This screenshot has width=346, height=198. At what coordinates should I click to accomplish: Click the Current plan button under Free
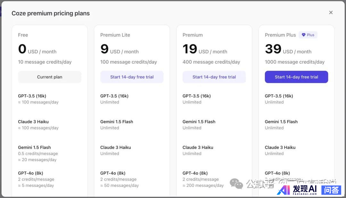(x=50, y=77)
